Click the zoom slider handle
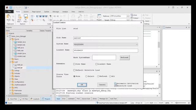The height and width of the screenshot is (110, 196). coord(176,103)
